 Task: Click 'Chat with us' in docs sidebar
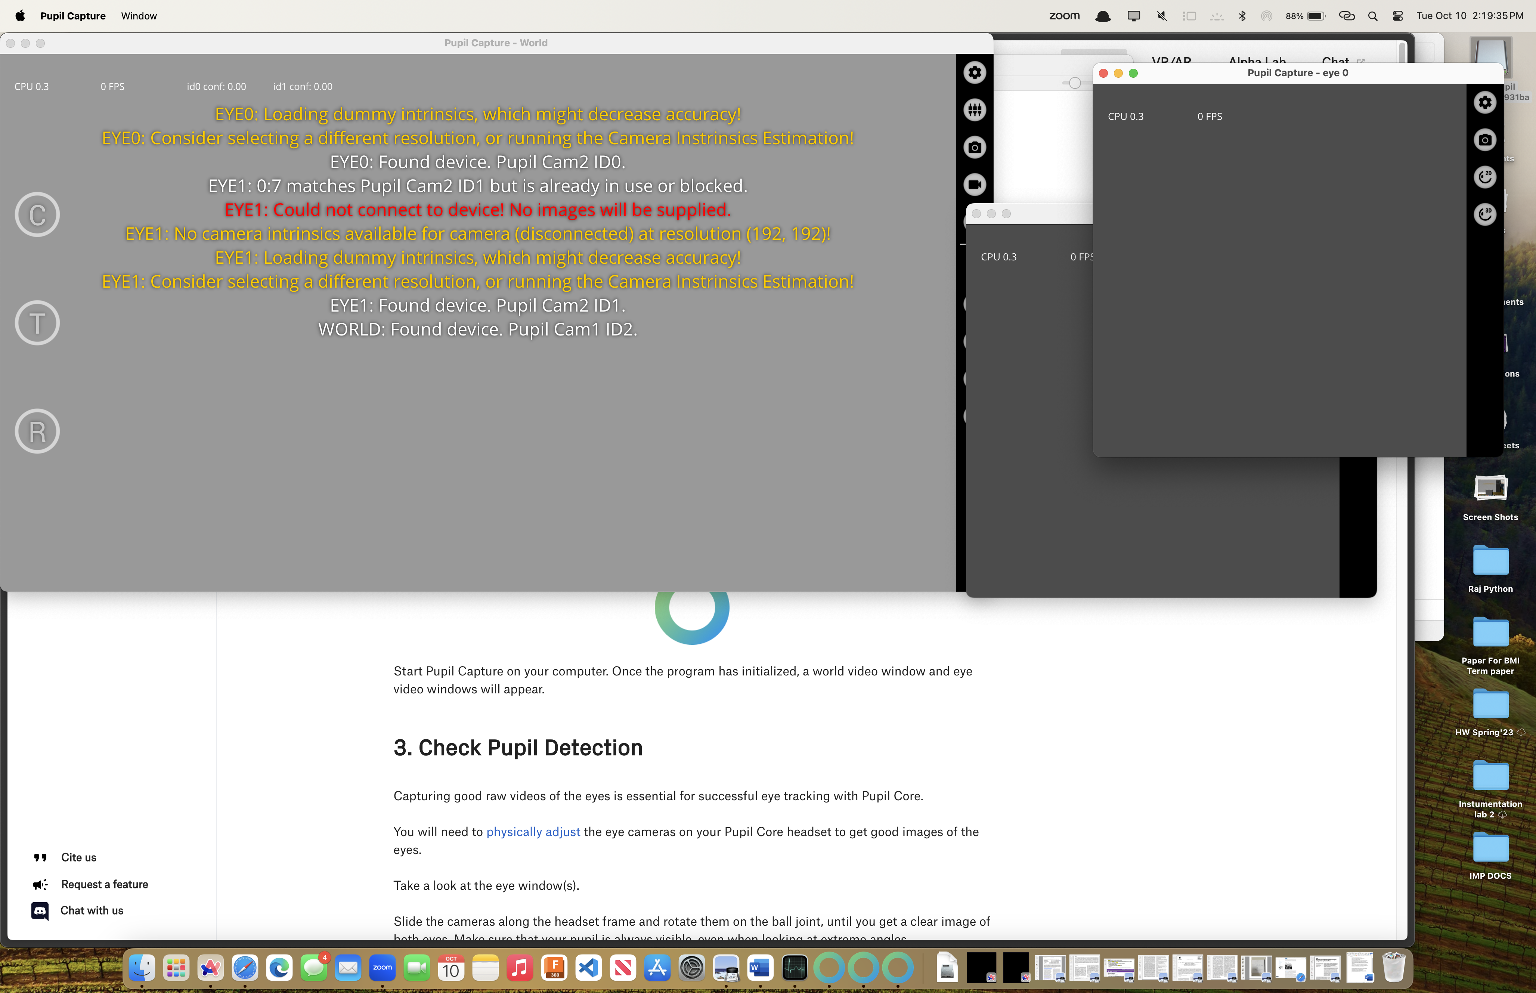[x=92, y=910]
